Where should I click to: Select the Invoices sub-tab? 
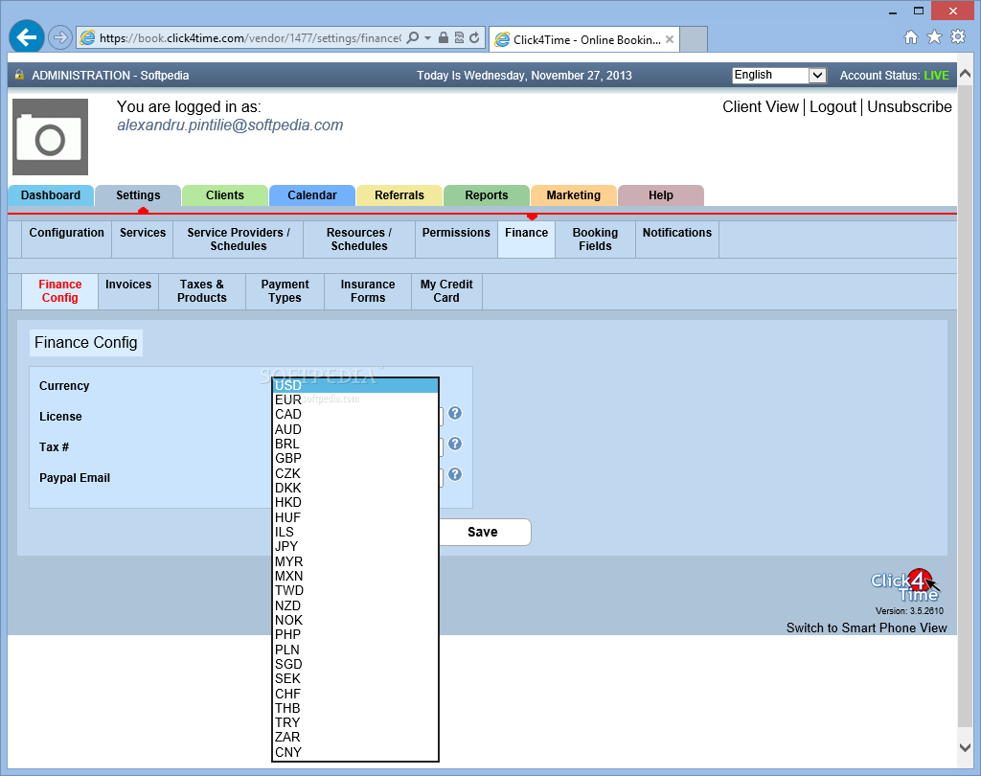pyautogui.click(x=128, y=291)
